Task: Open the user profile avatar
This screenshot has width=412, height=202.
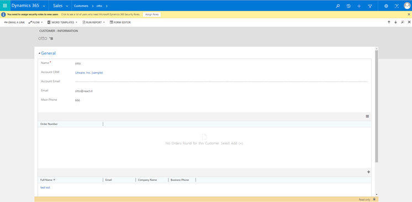Action: pyautogui.click(x=407, y=6)
